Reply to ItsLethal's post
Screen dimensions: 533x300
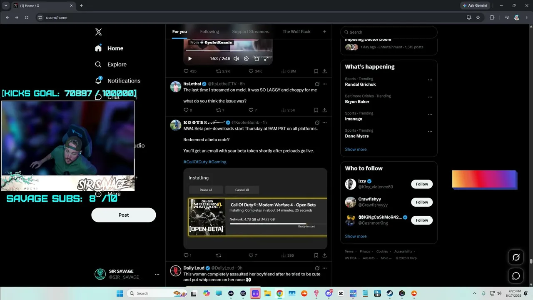(x=188, y=110)
